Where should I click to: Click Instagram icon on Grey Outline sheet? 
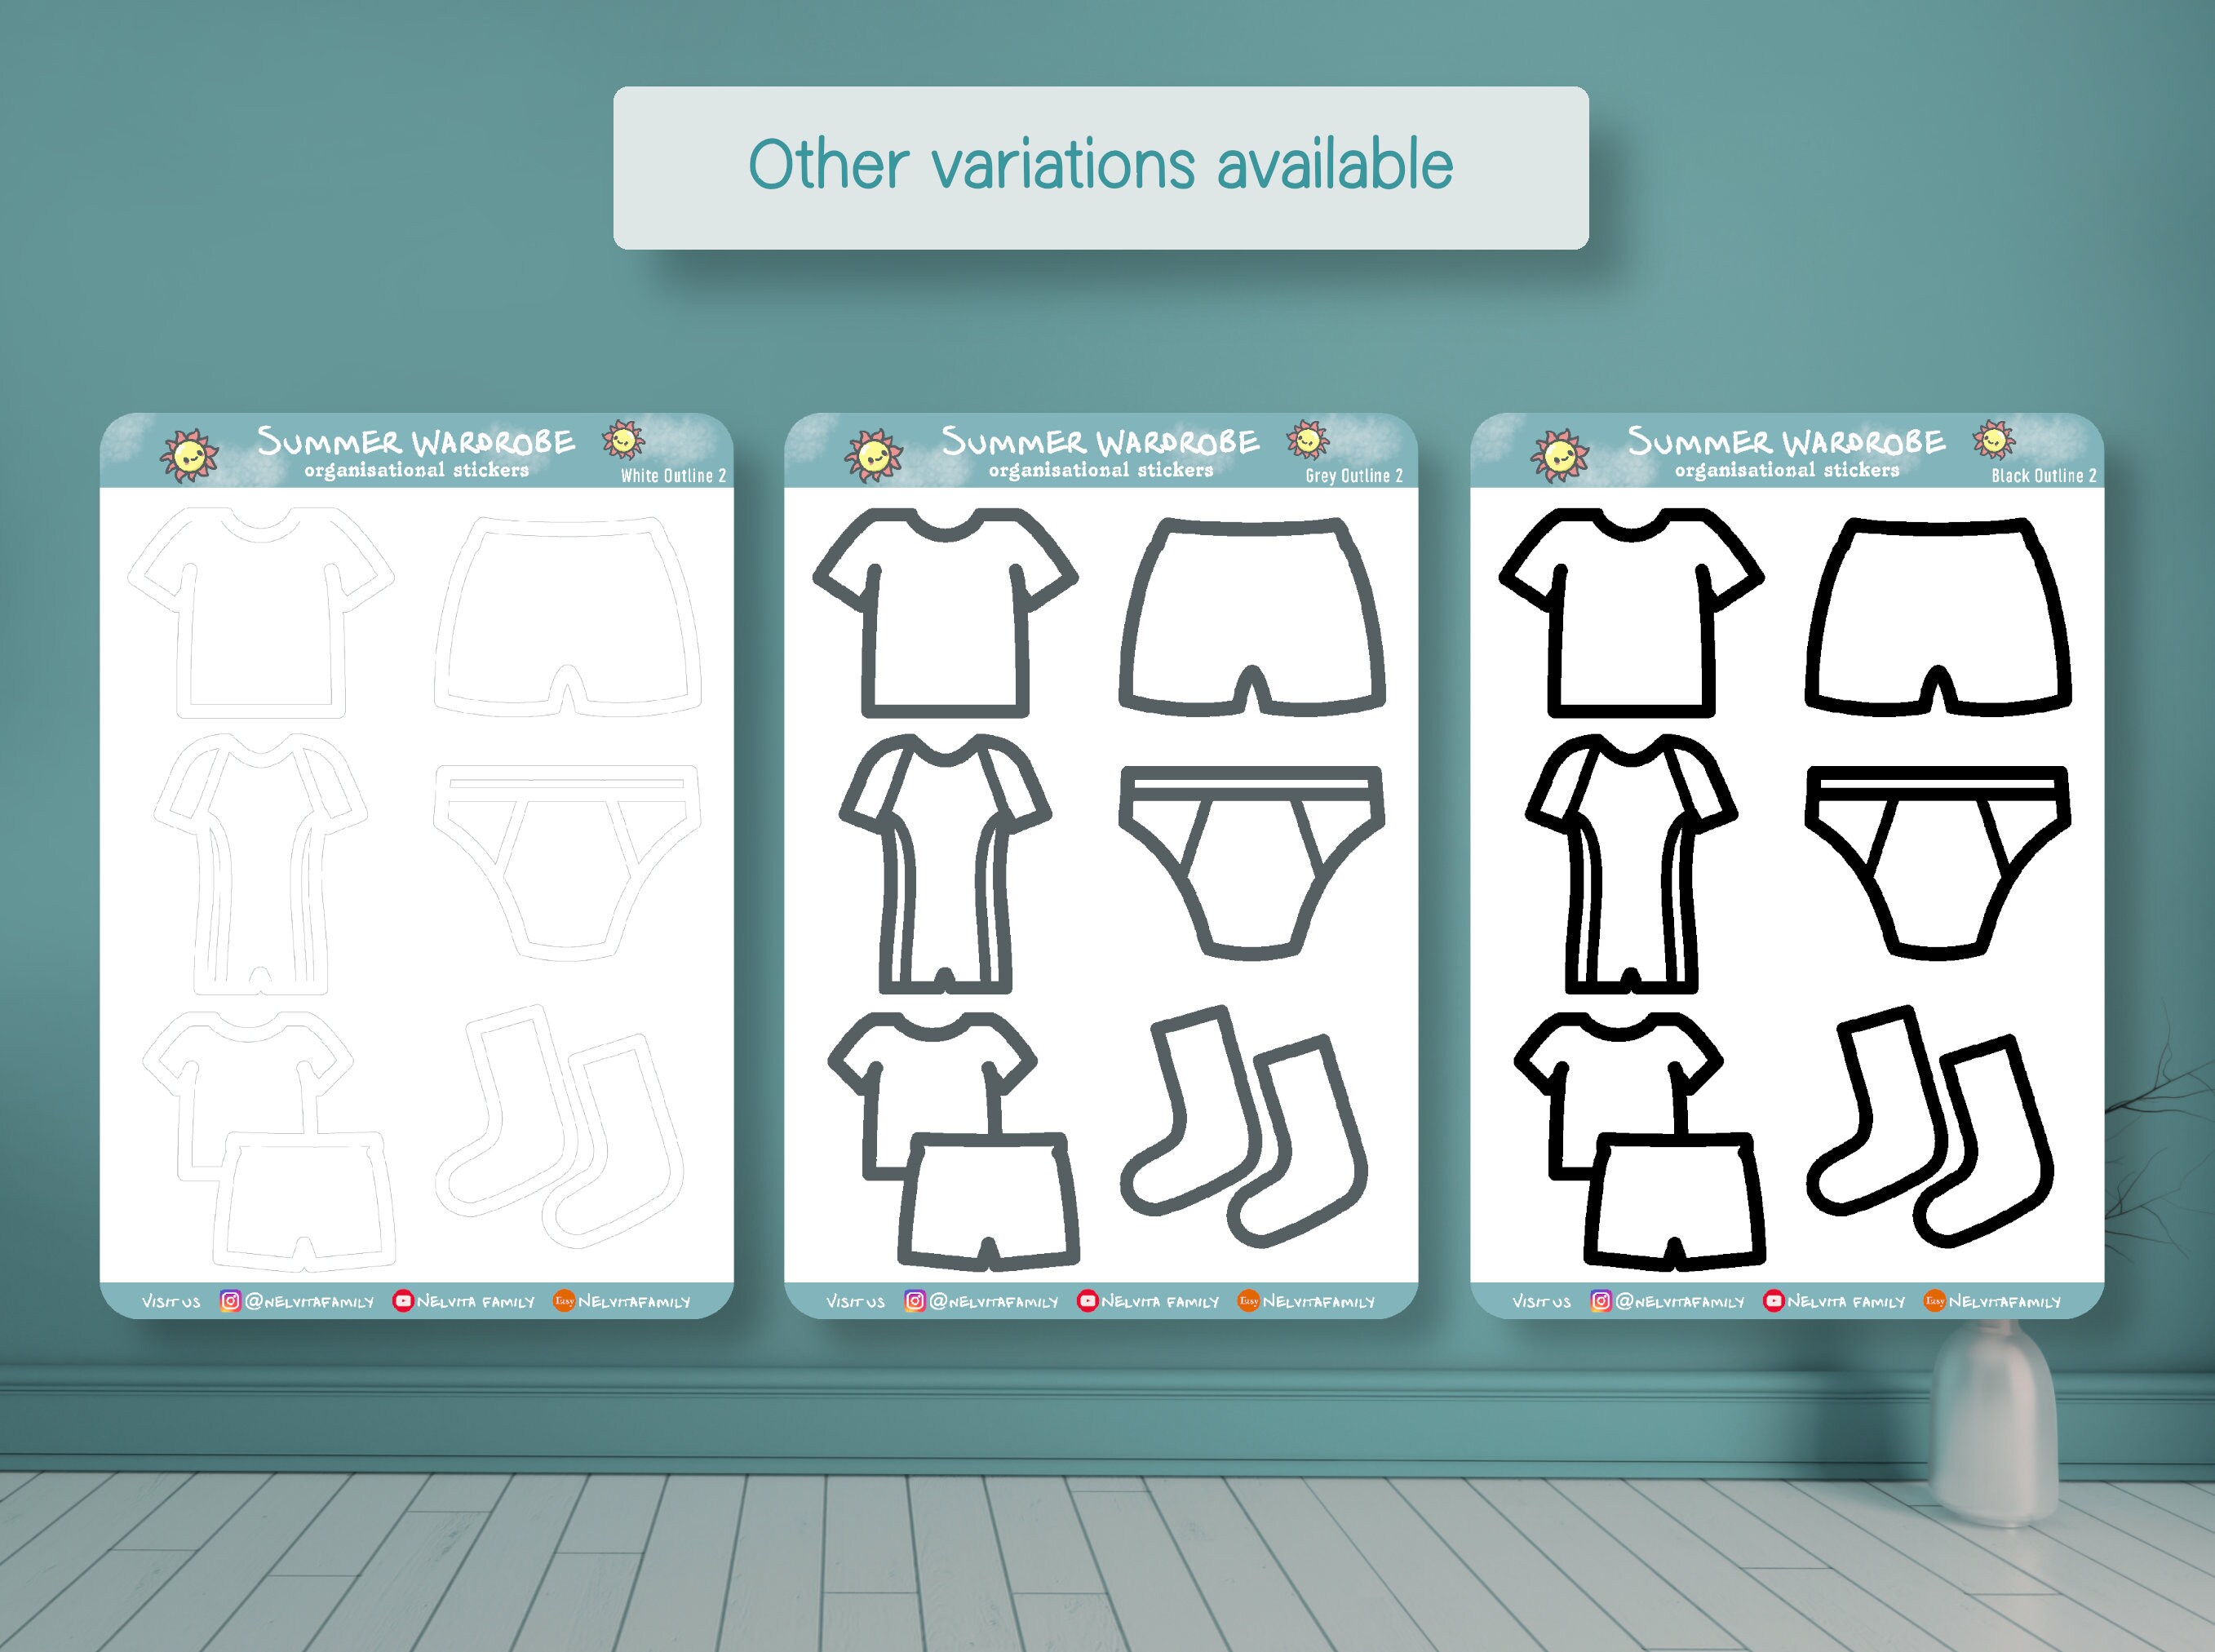click(914, 1301)
